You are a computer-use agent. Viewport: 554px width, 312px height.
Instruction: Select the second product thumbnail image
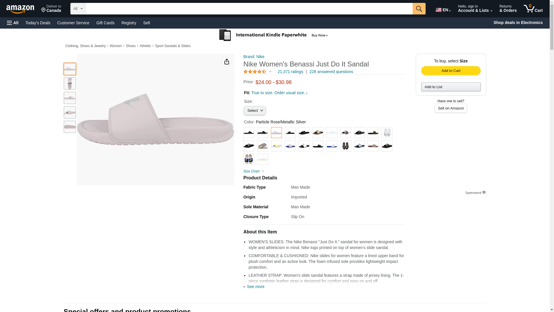70,83
